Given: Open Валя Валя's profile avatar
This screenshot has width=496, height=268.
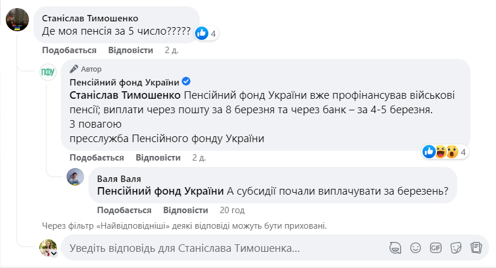Looking at the screenshot, I should [x=76, y=177].
